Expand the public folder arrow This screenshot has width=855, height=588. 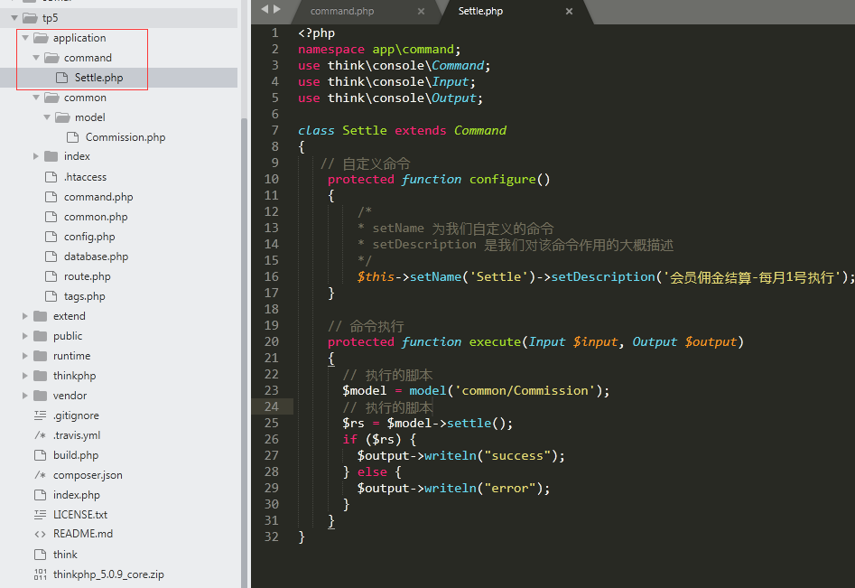(25, 336)
